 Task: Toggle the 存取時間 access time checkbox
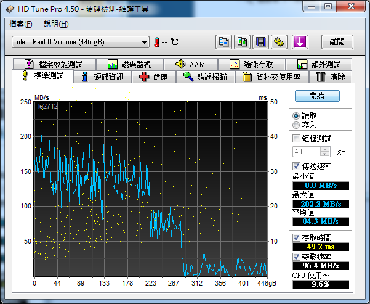pyautogui.click(x=297, y=237)
